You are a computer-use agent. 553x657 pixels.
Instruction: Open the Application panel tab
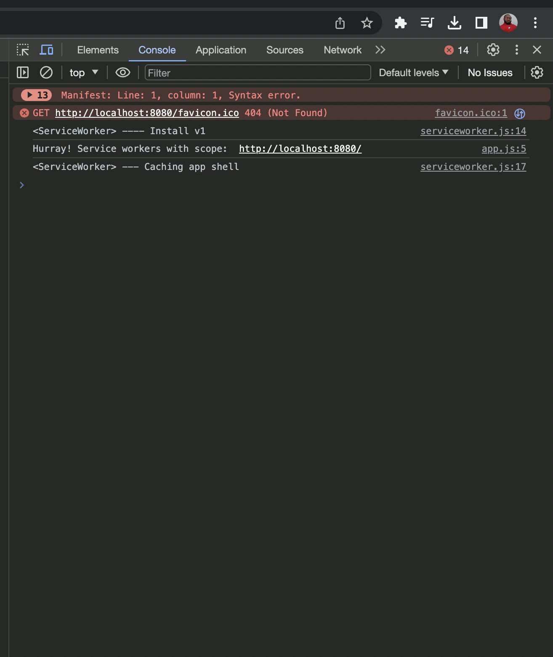pyautogui.click(x=221, y=50)
